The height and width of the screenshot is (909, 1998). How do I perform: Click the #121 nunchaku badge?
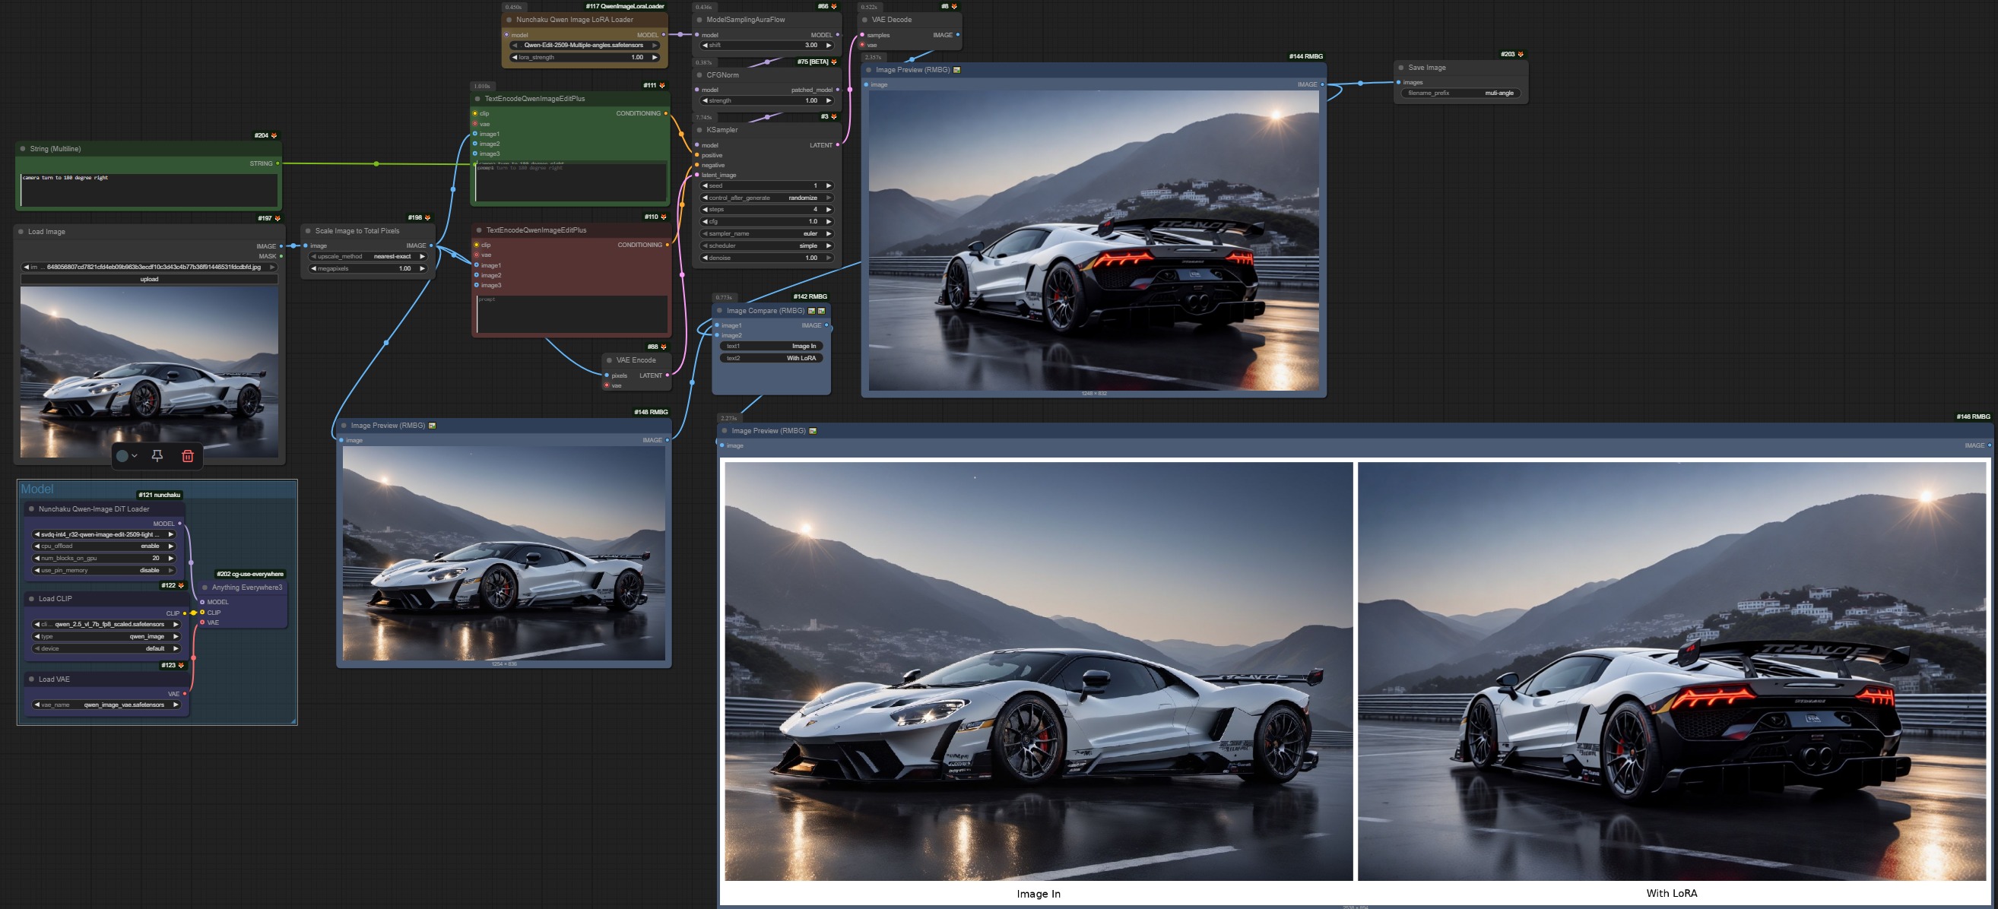click(x=159, y=495)
